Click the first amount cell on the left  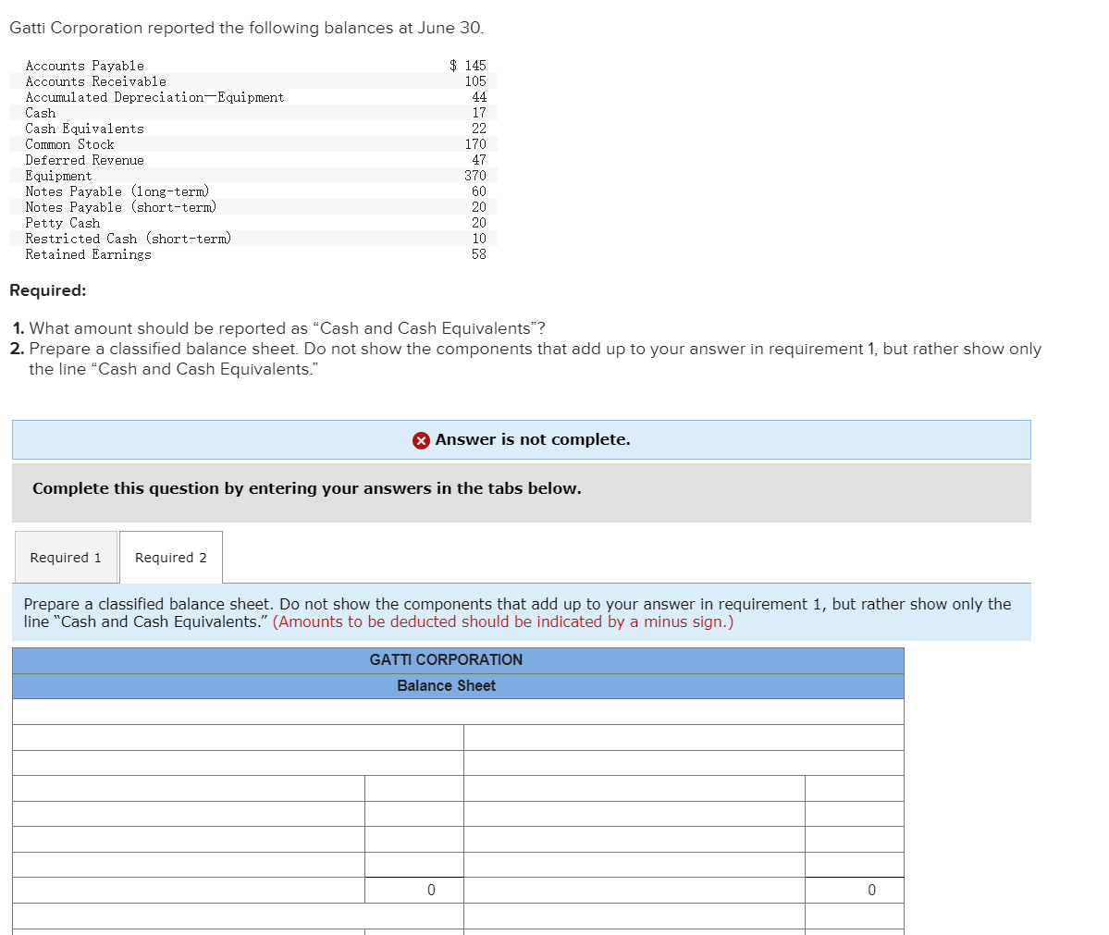[413, 788]
